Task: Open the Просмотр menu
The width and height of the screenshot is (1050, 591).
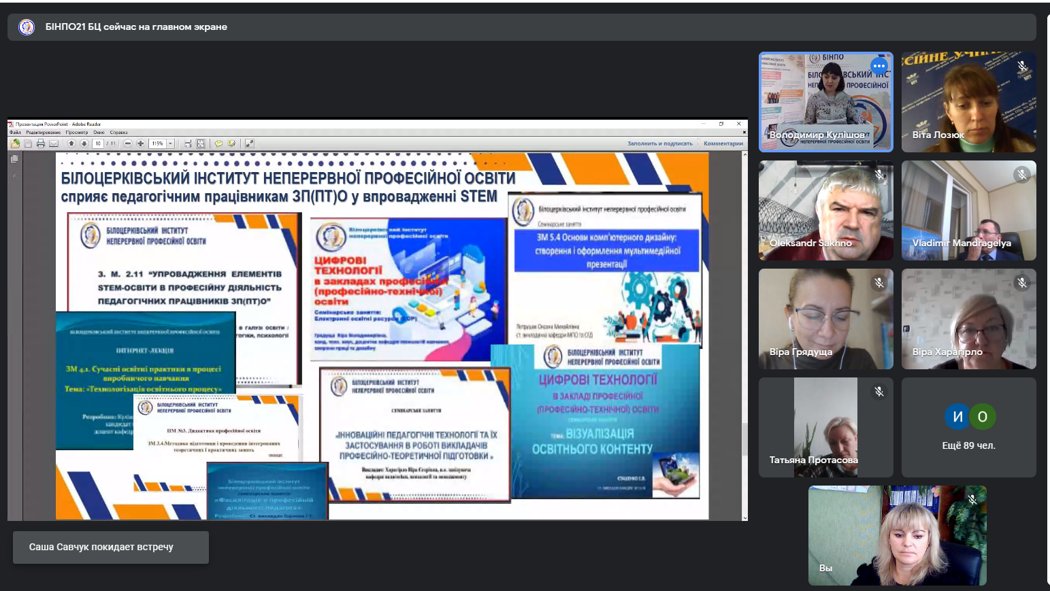Action: tap(77, 133)
